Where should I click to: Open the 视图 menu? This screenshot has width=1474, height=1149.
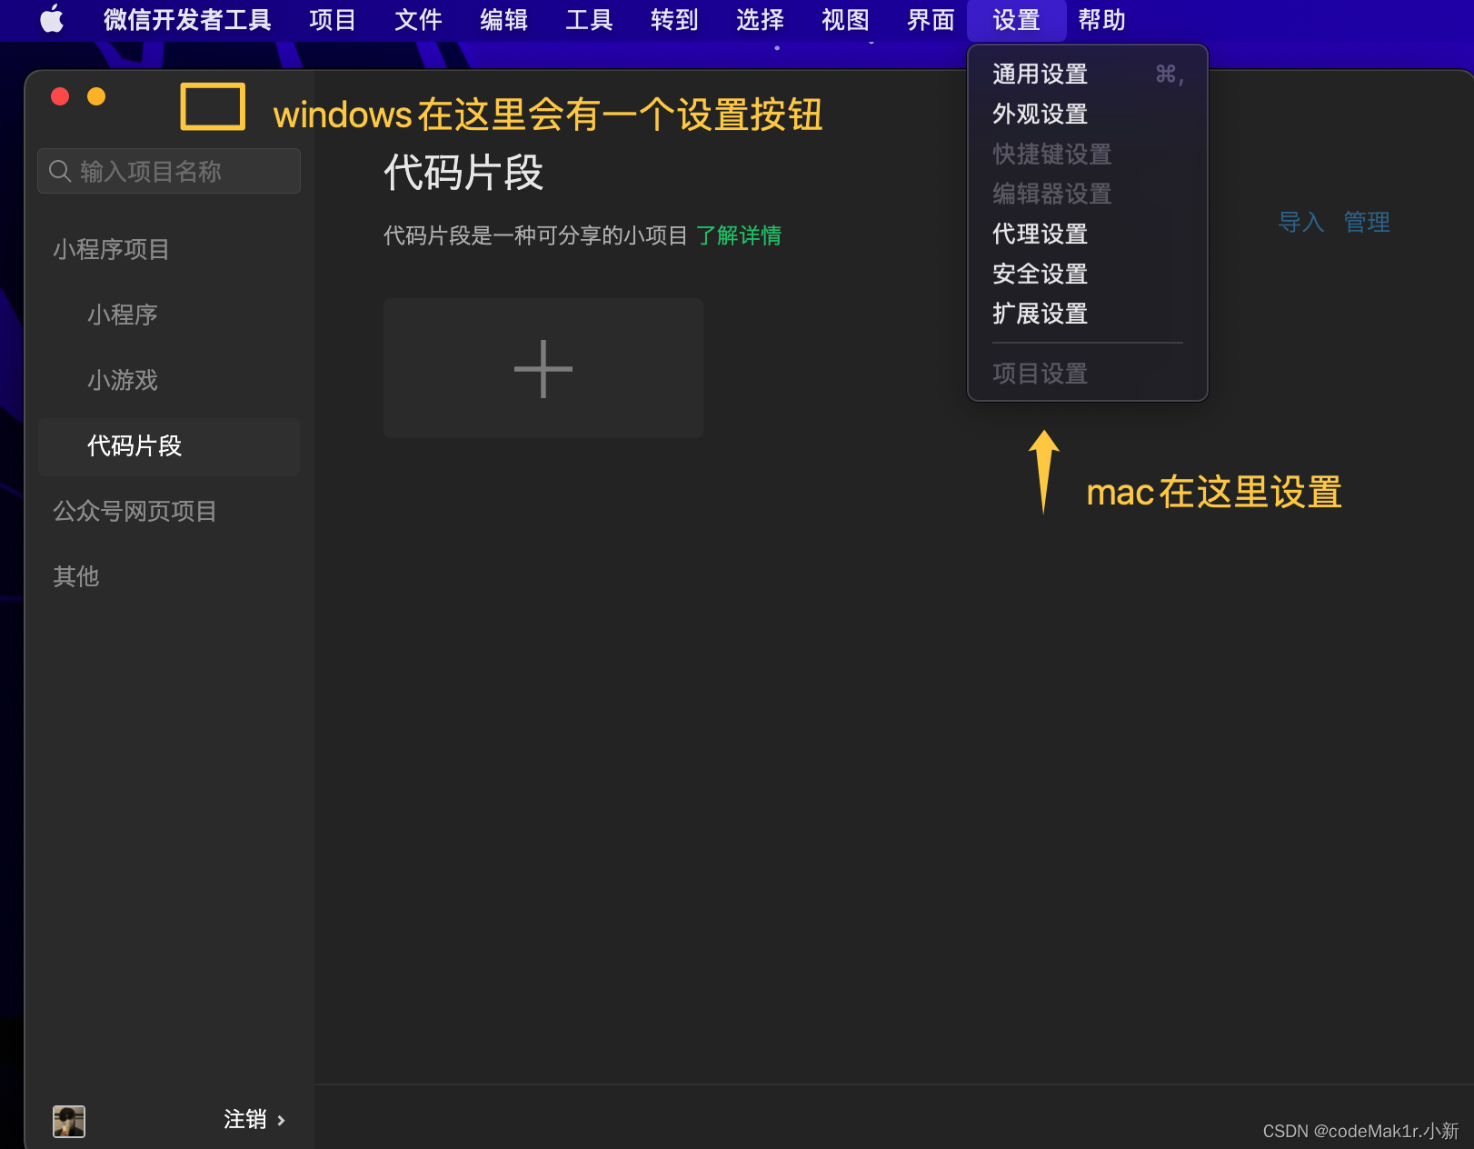(x=845, y=19)
